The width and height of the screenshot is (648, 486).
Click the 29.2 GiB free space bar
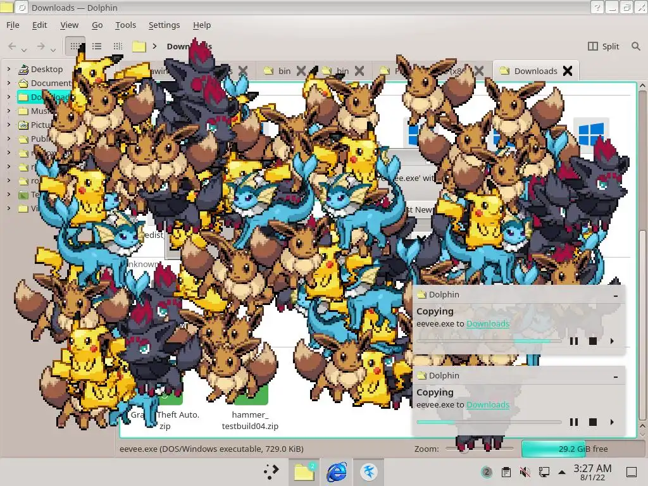click(583, 449)
